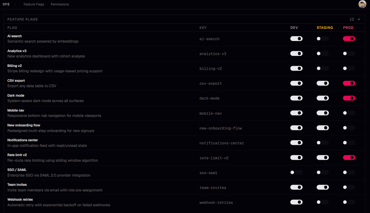Enable Mobile nav in PROD
This screenshot has width=370, height=213.
(349, 113)
